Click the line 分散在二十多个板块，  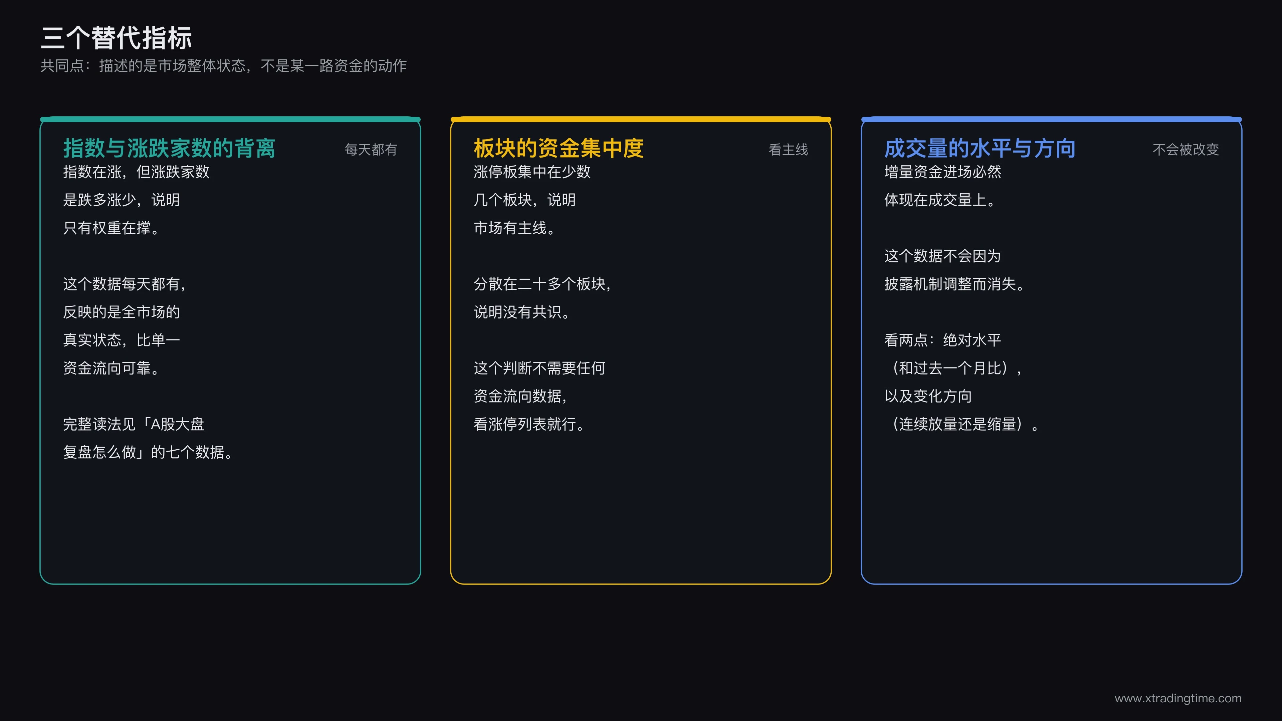tap(543, 284)
